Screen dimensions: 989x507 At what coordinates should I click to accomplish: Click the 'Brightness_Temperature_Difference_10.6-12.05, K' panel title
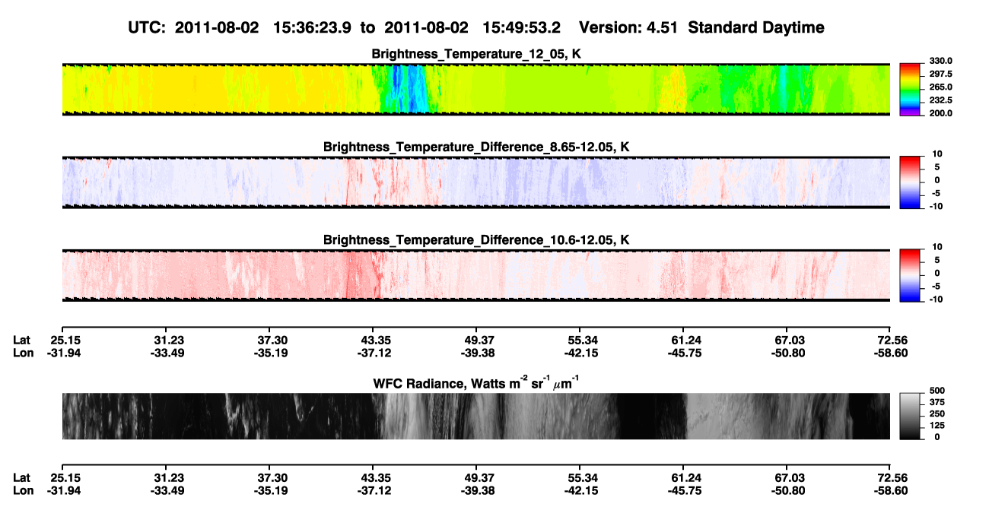[476, 239]
